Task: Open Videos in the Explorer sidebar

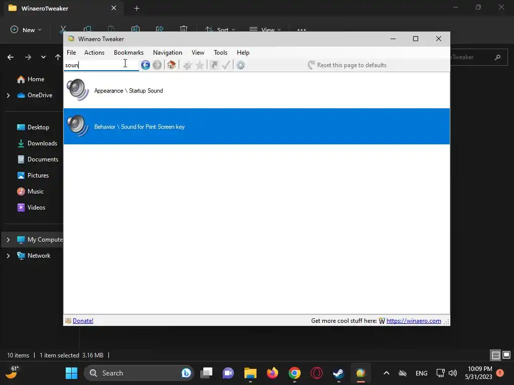Action: 31,208
